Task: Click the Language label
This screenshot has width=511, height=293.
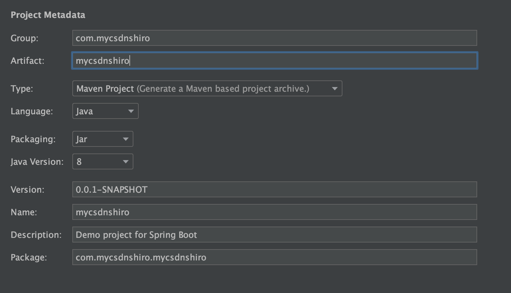Action: (x=32, y=111)
